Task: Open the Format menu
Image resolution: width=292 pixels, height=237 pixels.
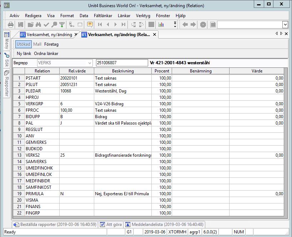Action: pyautogui.click(x=67, y=16)
